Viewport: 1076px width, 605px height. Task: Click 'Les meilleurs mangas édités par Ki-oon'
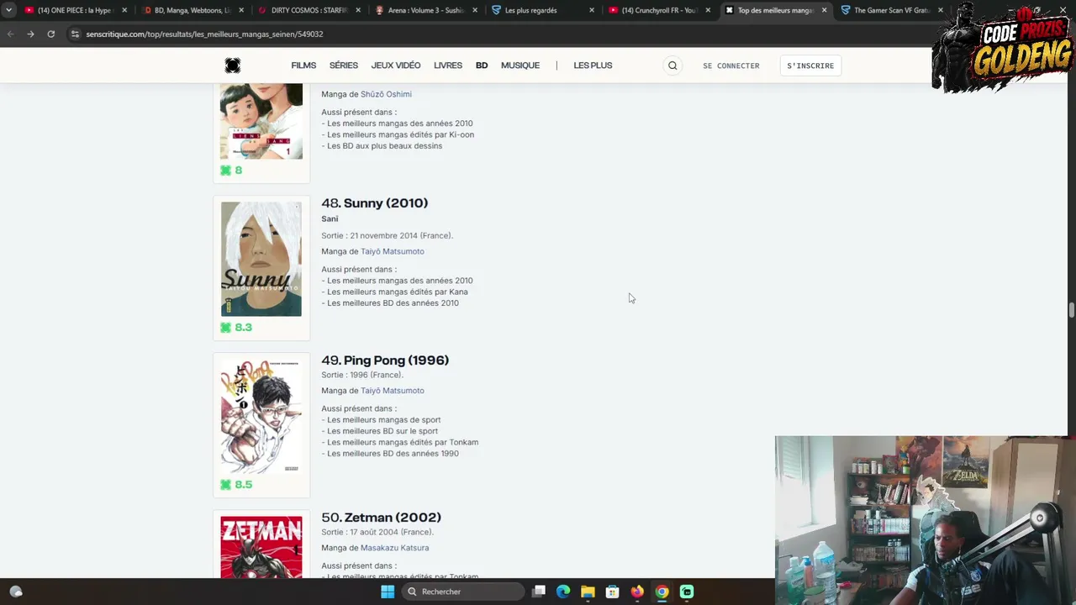point(401,134)
